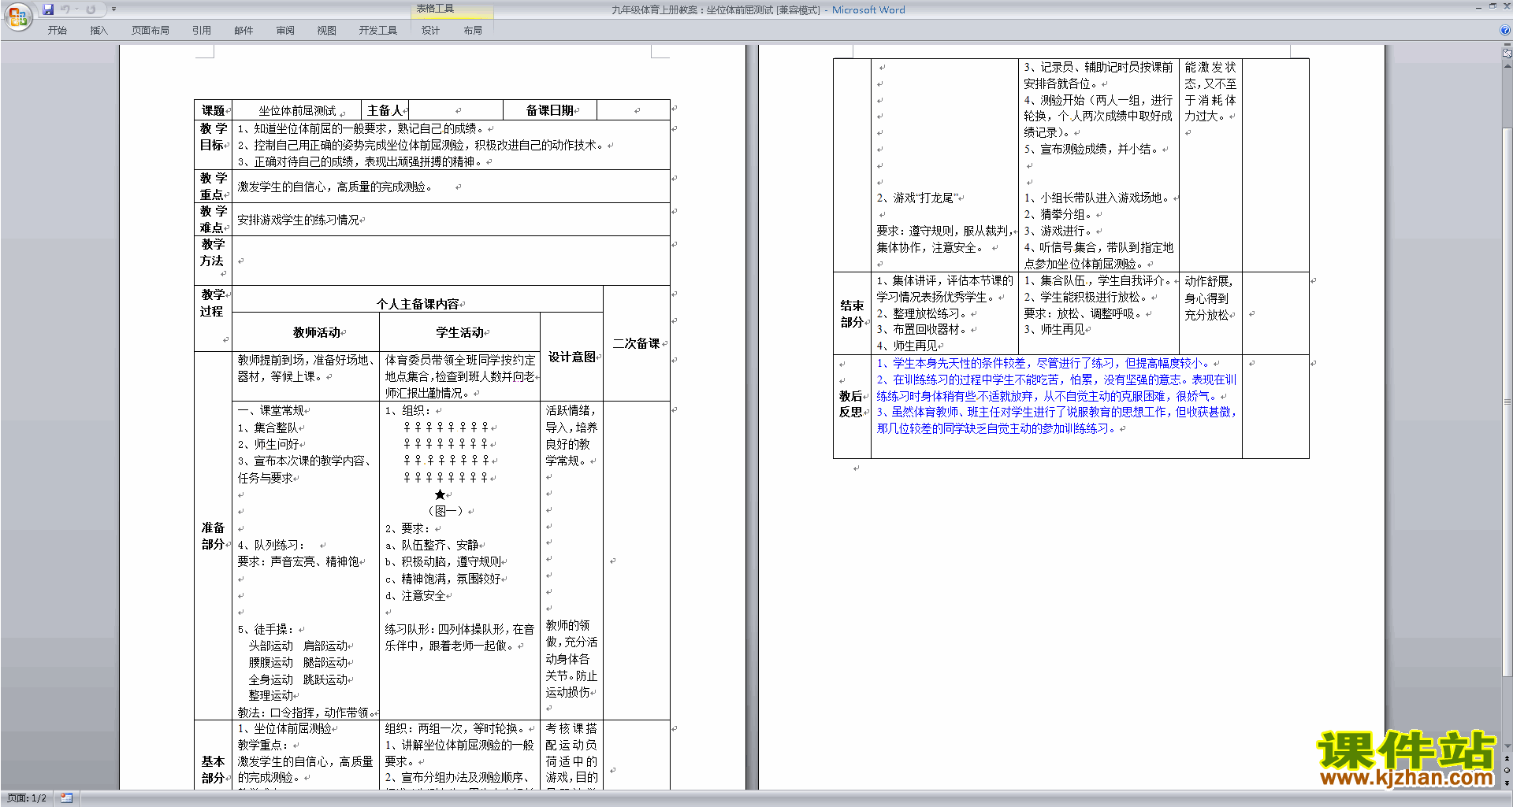1513x807 pixels.
Task: Select table tools 布局 tab
Action: 473,30
